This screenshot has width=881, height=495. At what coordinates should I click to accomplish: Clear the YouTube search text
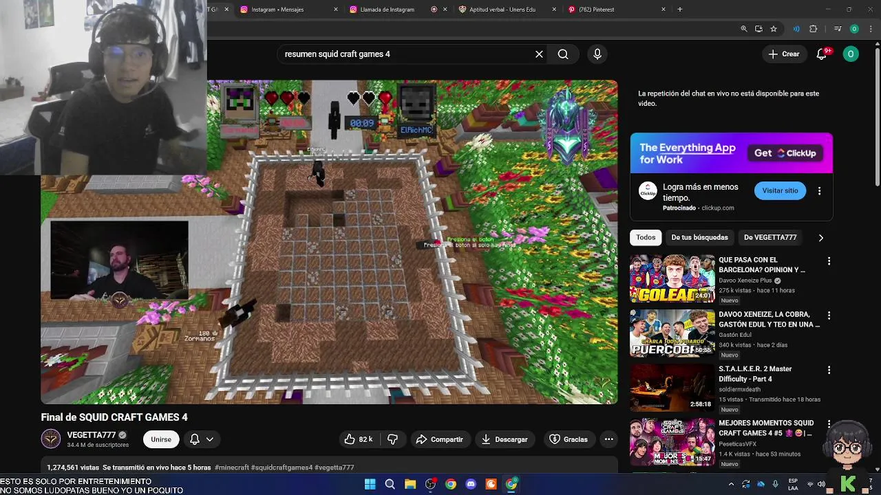pyautogui.click(x=539, y=54)
